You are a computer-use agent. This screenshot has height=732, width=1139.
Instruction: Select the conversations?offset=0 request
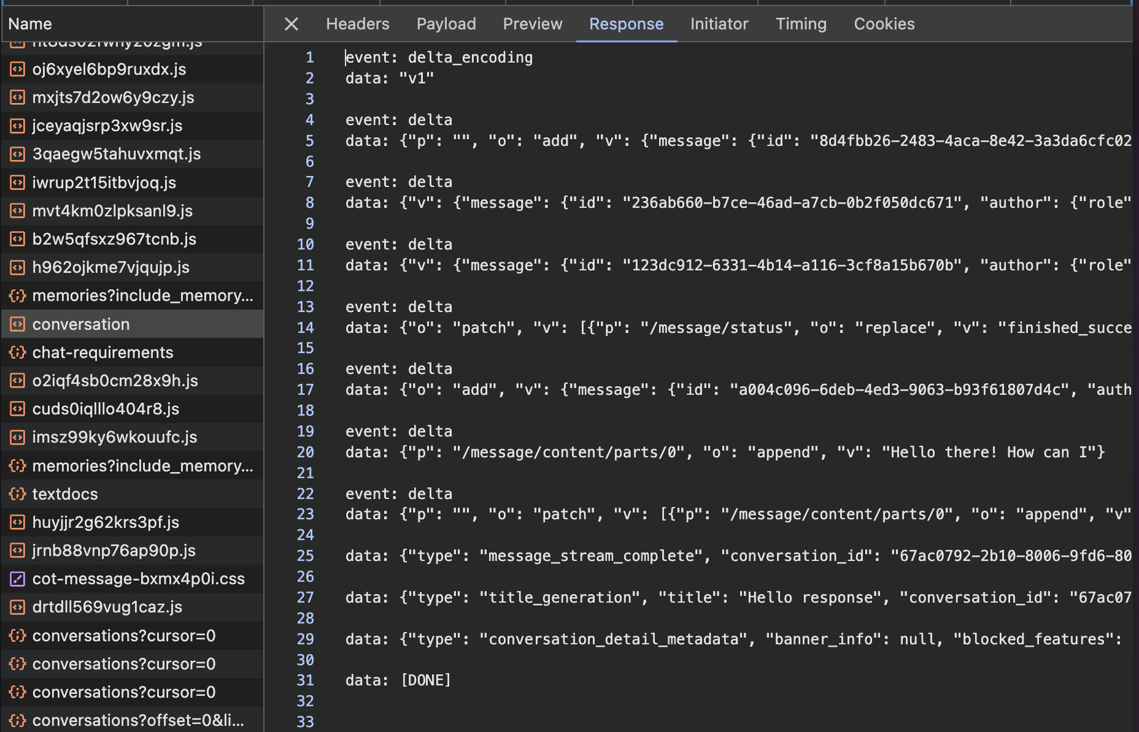132,720
